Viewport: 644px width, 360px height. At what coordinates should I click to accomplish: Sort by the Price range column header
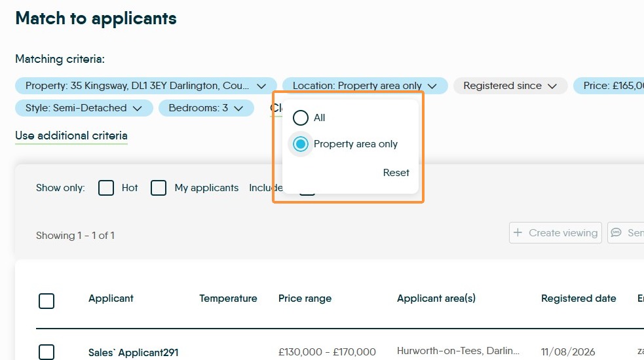[x=305, y=298]
